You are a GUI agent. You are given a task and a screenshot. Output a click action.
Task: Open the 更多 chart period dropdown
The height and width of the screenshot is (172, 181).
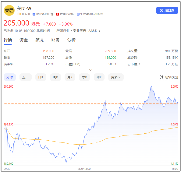(x=116, y=77)
